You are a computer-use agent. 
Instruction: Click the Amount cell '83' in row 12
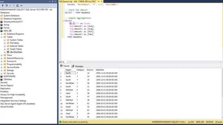coord(90,110)
